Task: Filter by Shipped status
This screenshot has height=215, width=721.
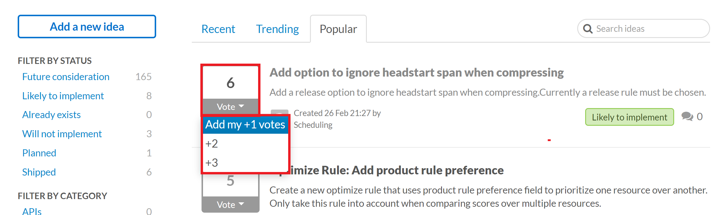Action: (x=39, y=172)
